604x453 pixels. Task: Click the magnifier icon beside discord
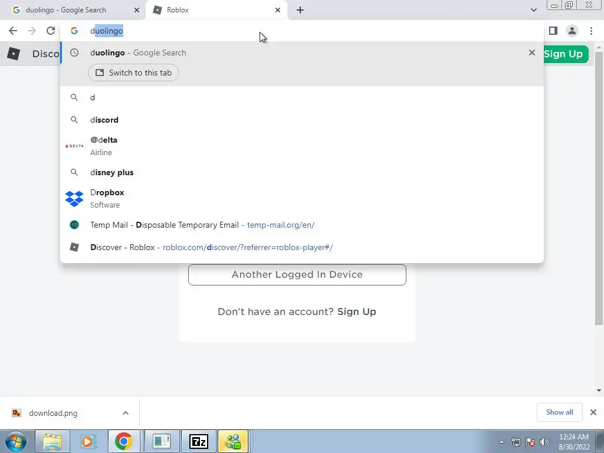click(x=74, y=120)
